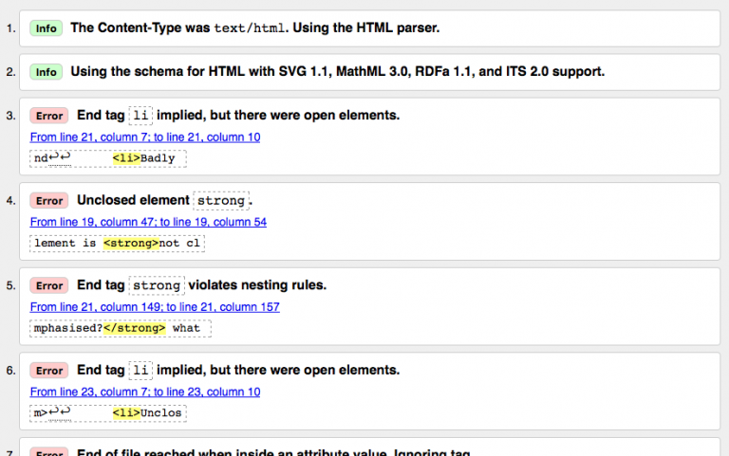Click the highlighted </strong> closing tag in extract
This screenshot has height=456, width=729.
pyautogui.click(x=135, y=328)
